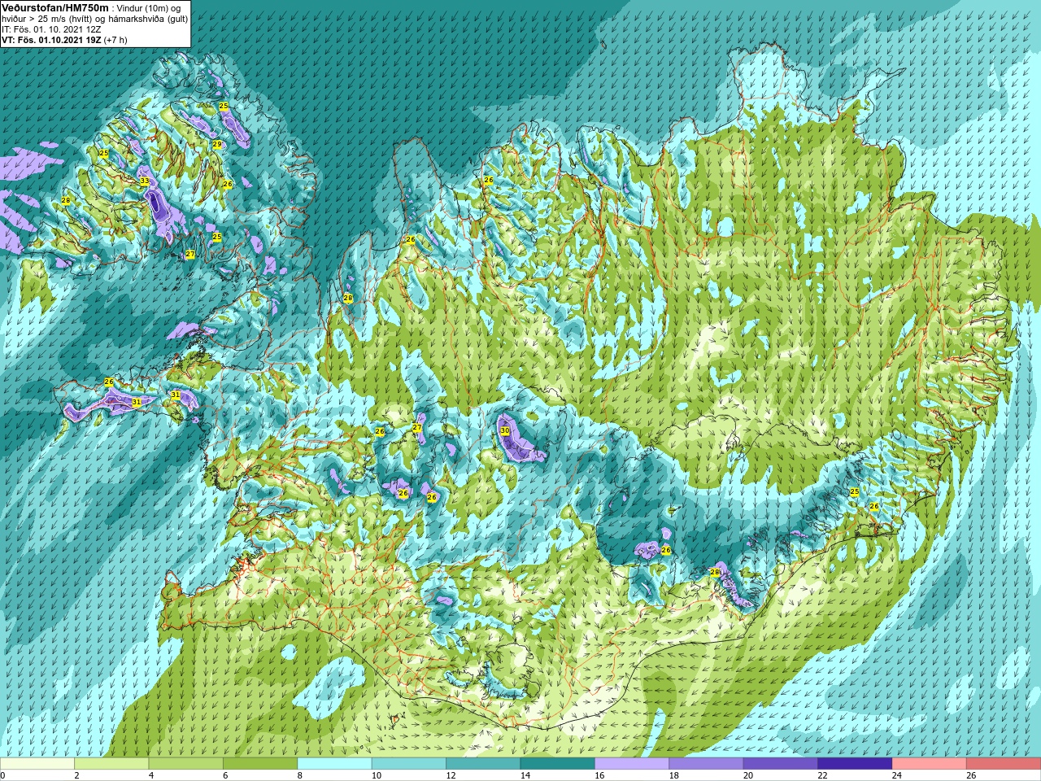This screenshot has width=1041, height=781.
Task: Select the hámarkshviða (gult) description line
Action: (95, 18)
